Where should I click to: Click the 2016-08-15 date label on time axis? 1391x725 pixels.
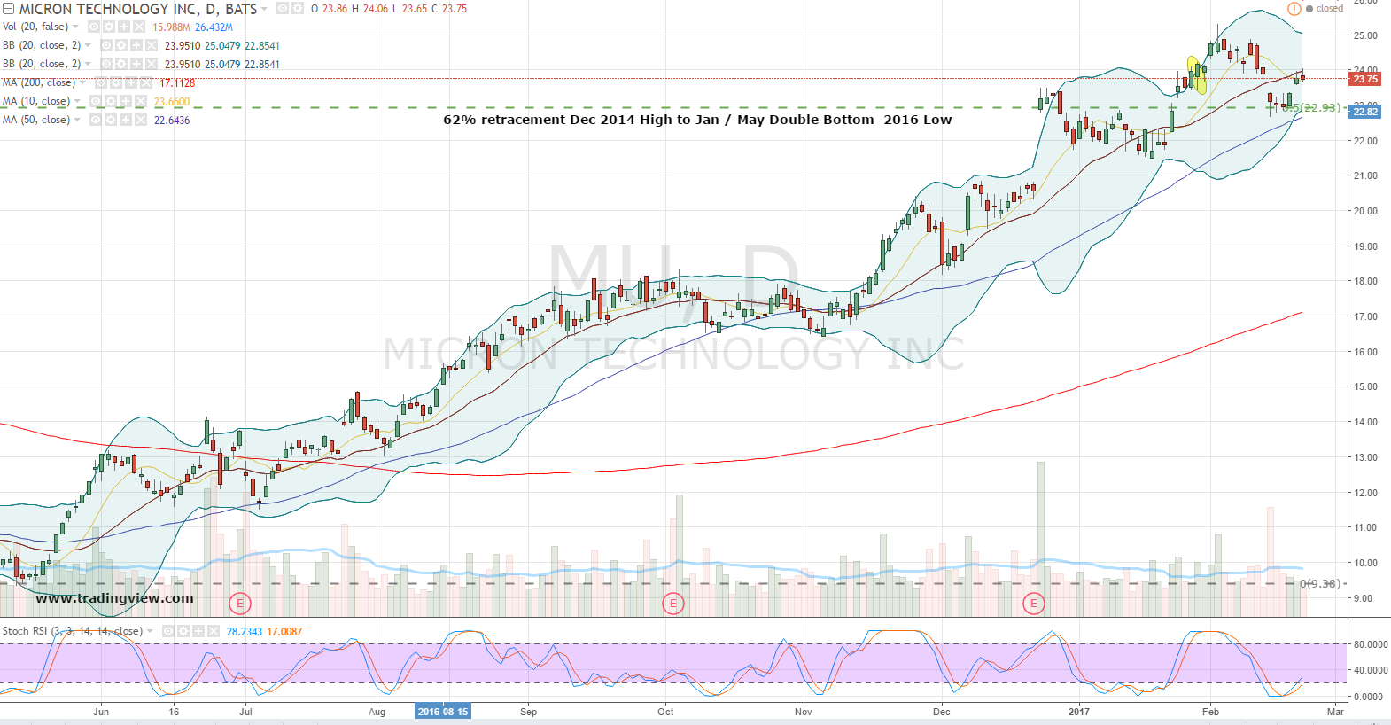point(443,712)
